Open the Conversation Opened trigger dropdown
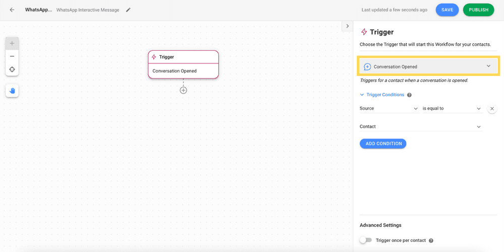The image size is (504, 252). tap(428, 66)
